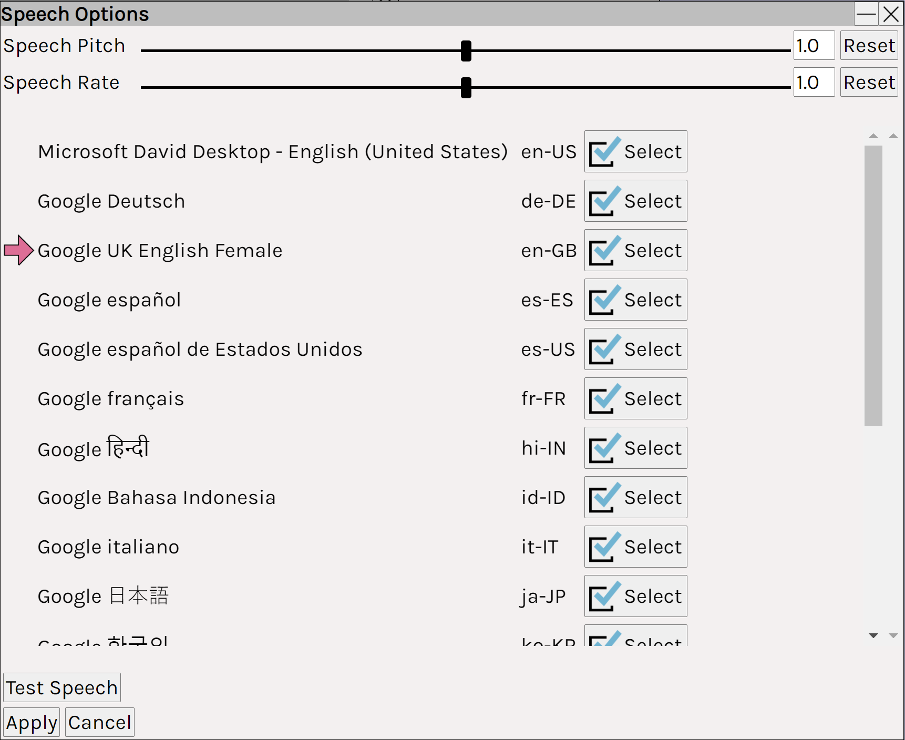Click the Speech Rate value field
The image size is (905, 740).
coord(814,83)
